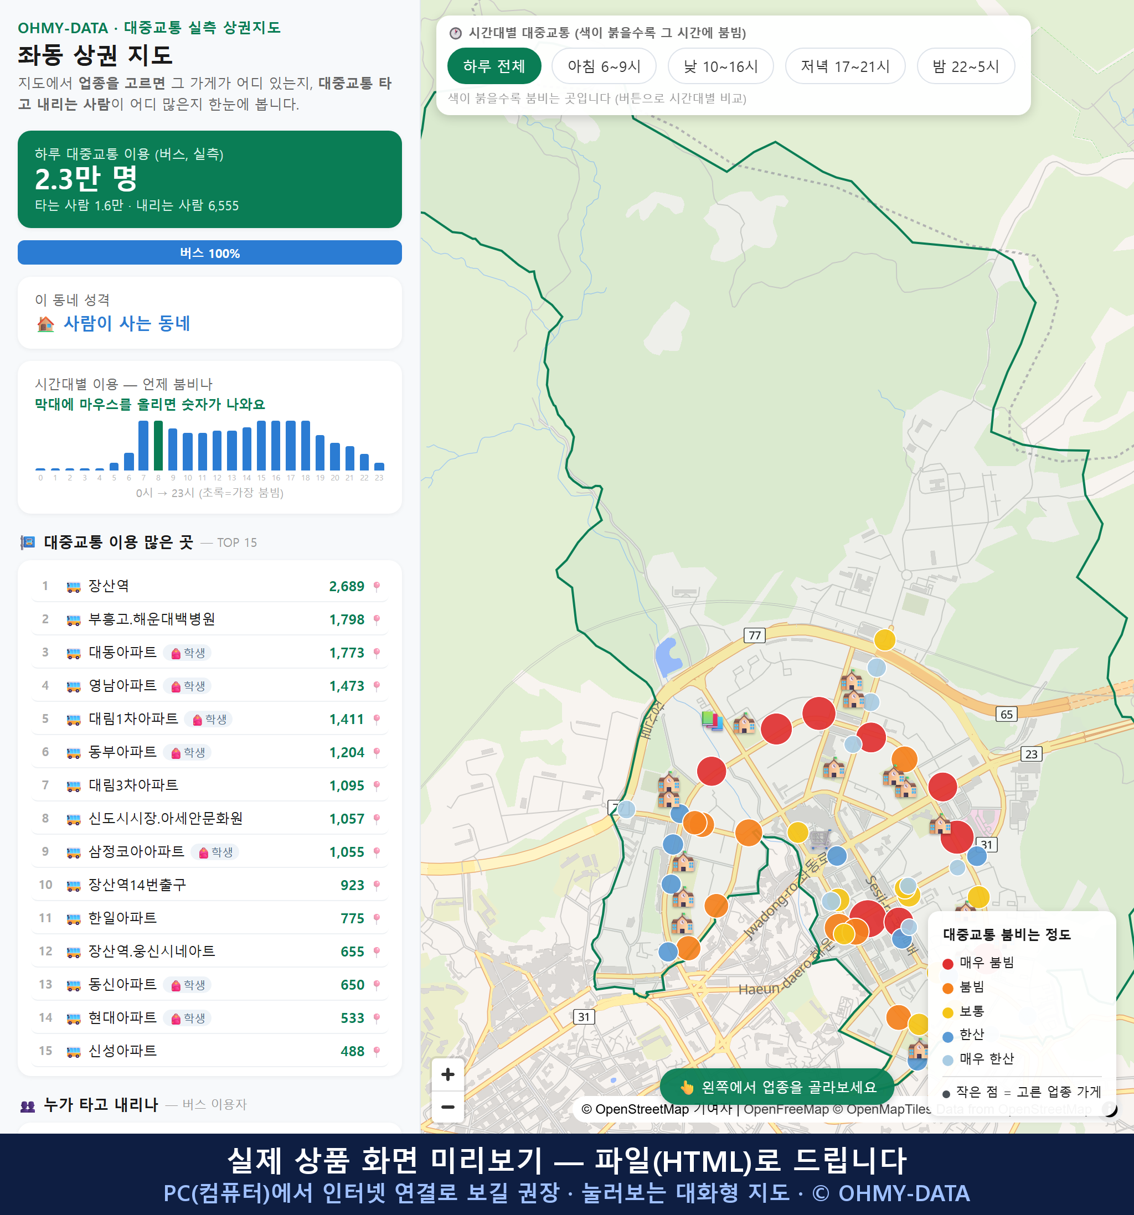Screen dimensions: 1134x1215
Task: Click the 버스 100% blue bar
Action: point(210,252)
